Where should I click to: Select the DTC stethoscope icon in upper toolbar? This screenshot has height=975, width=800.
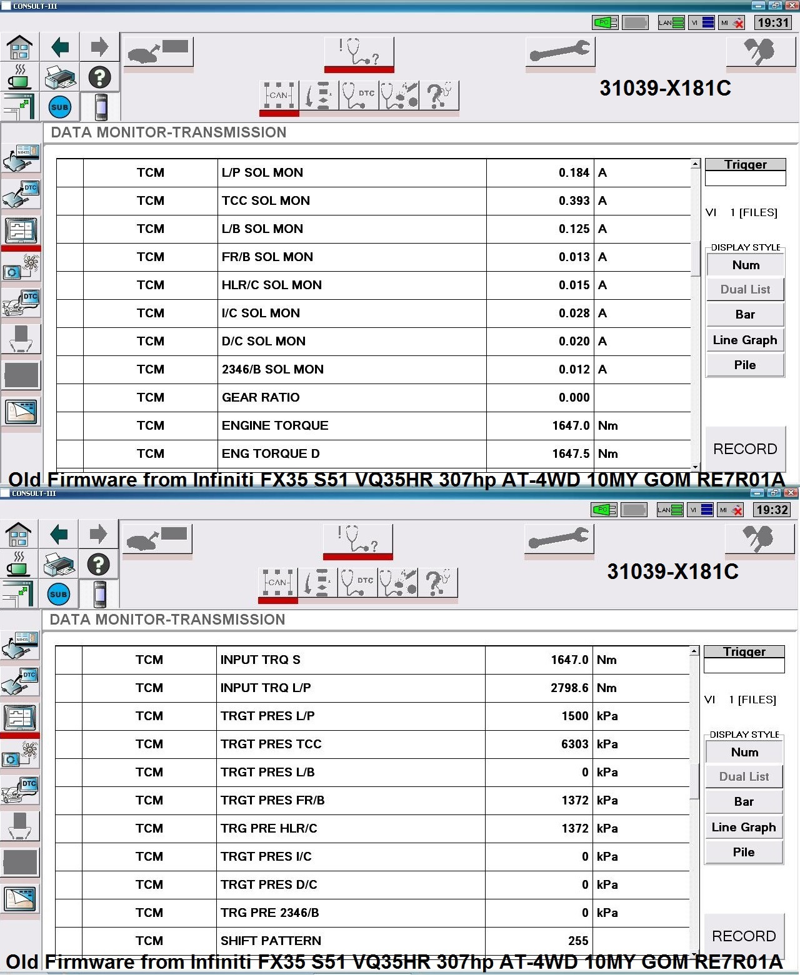(x=359, y=96)
